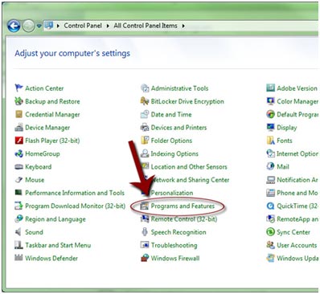Open the Device Manager icon

coord(18,127)
